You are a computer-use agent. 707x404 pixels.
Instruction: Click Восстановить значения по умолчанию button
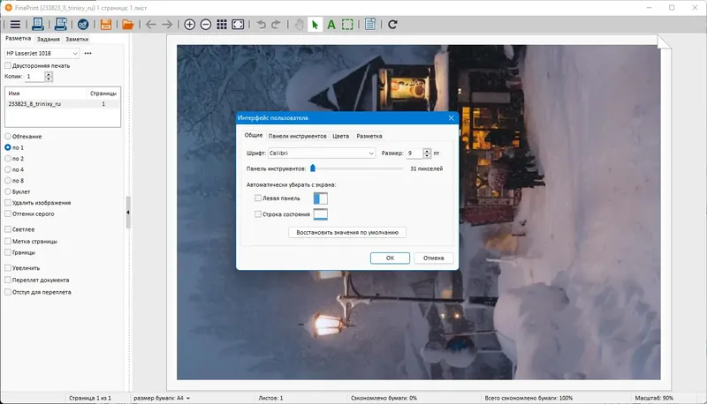[348, 233]
